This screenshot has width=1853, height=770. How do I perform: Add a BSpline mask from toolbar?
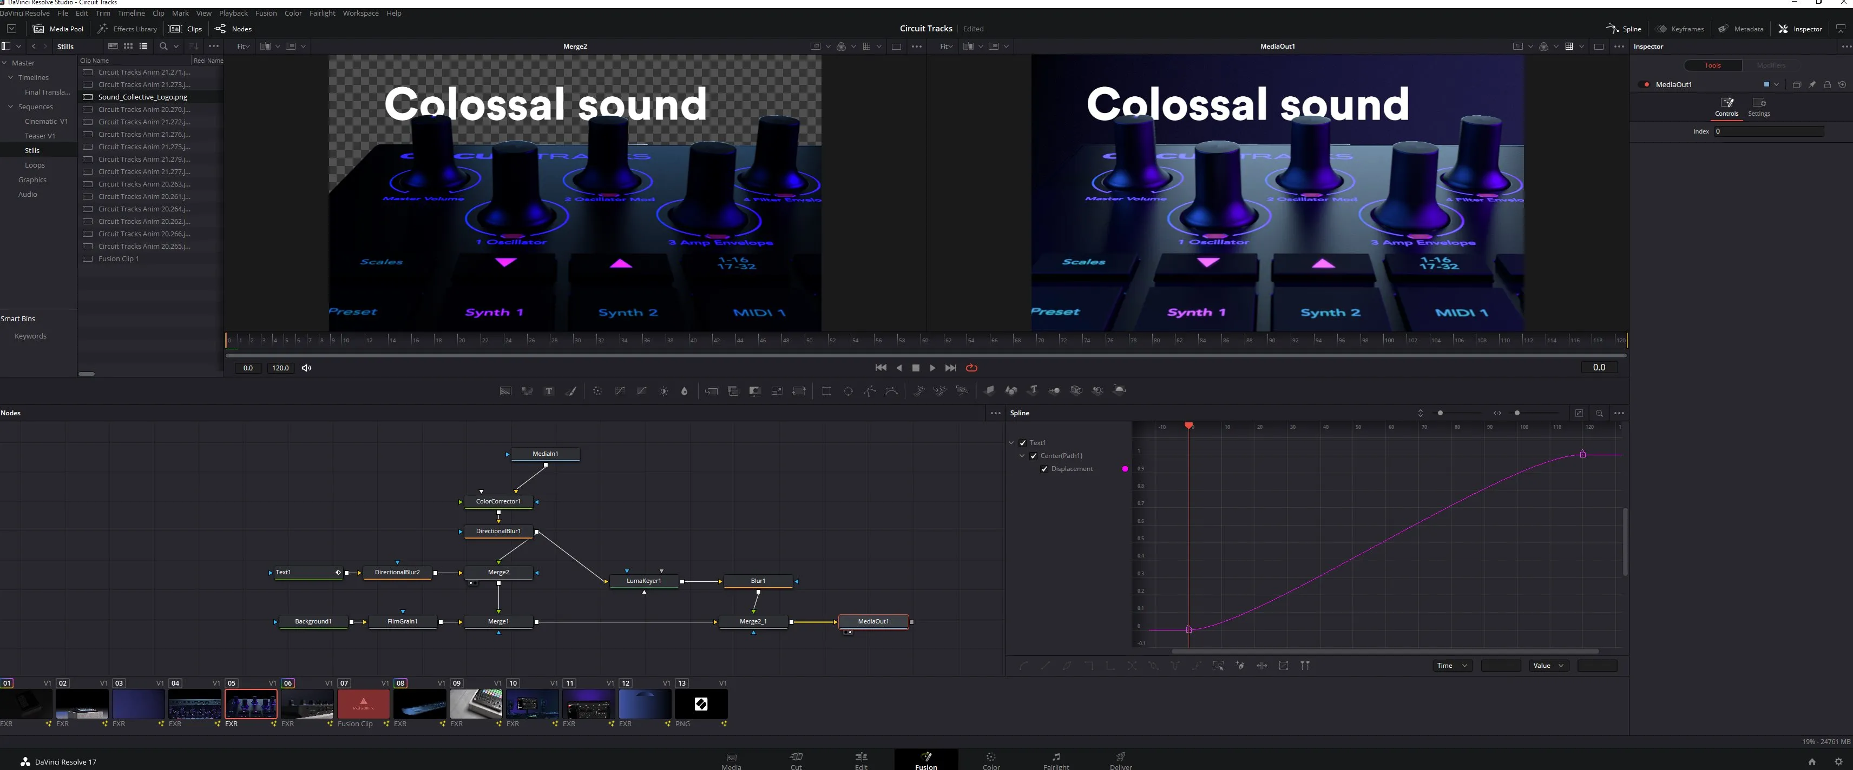891,391
